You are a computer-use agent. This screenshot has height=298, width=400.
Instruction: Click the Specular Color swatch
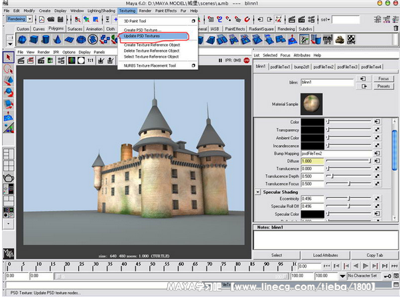(x=312, y=214)
